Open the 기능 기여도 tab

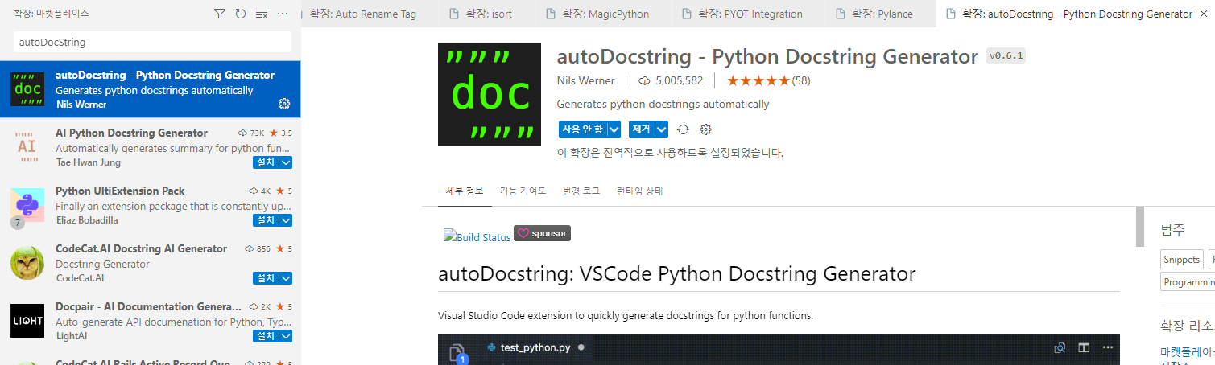(523, 191)
